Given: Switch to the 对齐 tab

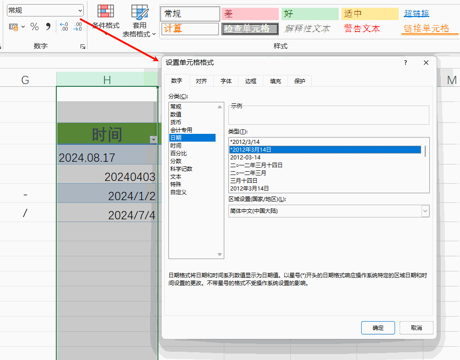Looking at the screenshot, I should pyautogui.click(x=201, y=81).
